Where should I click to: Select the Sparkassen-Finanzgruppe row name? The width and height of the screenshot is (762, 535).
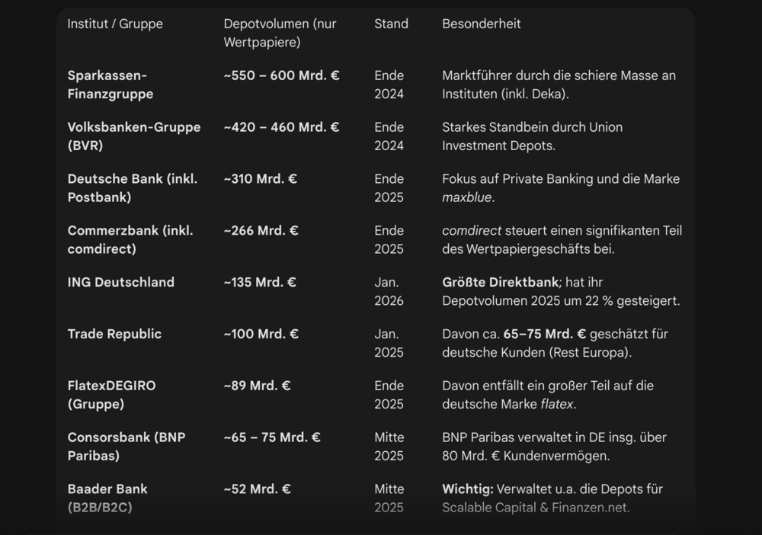click(x=110, y=85)
